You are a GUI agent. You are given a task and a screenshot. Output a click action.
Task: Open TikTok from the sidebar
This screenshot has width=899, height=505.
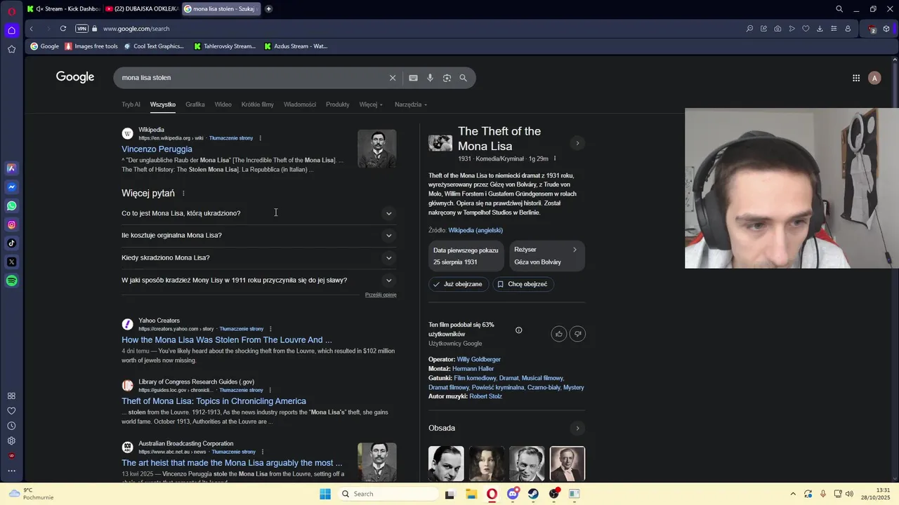11,243
